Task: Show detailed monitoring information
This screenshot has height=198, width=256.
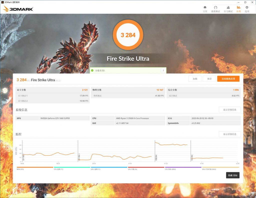Action: point(229,134)
